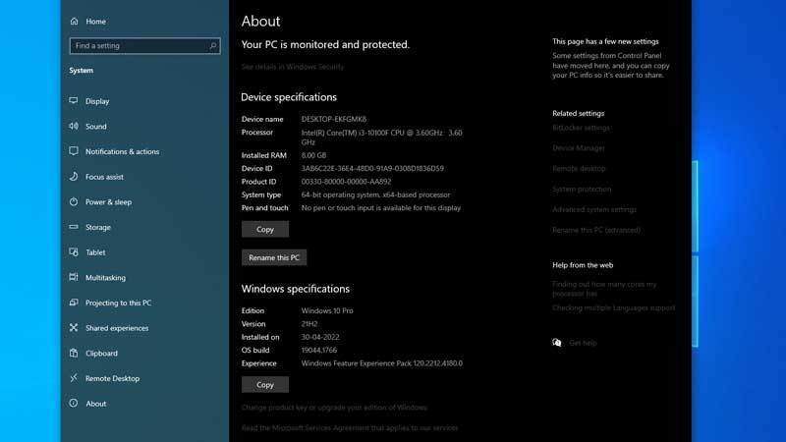Click the Find a setting search field
The height and width of the screenshot is (442, 786).
[x=144, y=45]
